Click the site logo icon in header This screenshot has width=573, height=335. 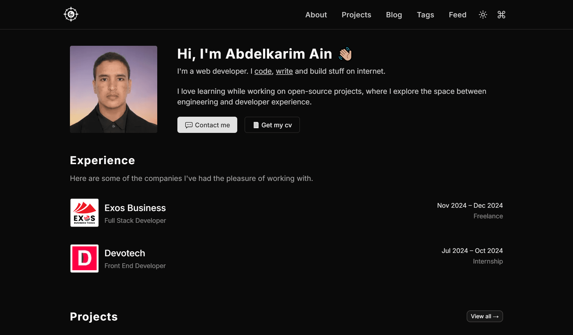[x=71, y=14]
